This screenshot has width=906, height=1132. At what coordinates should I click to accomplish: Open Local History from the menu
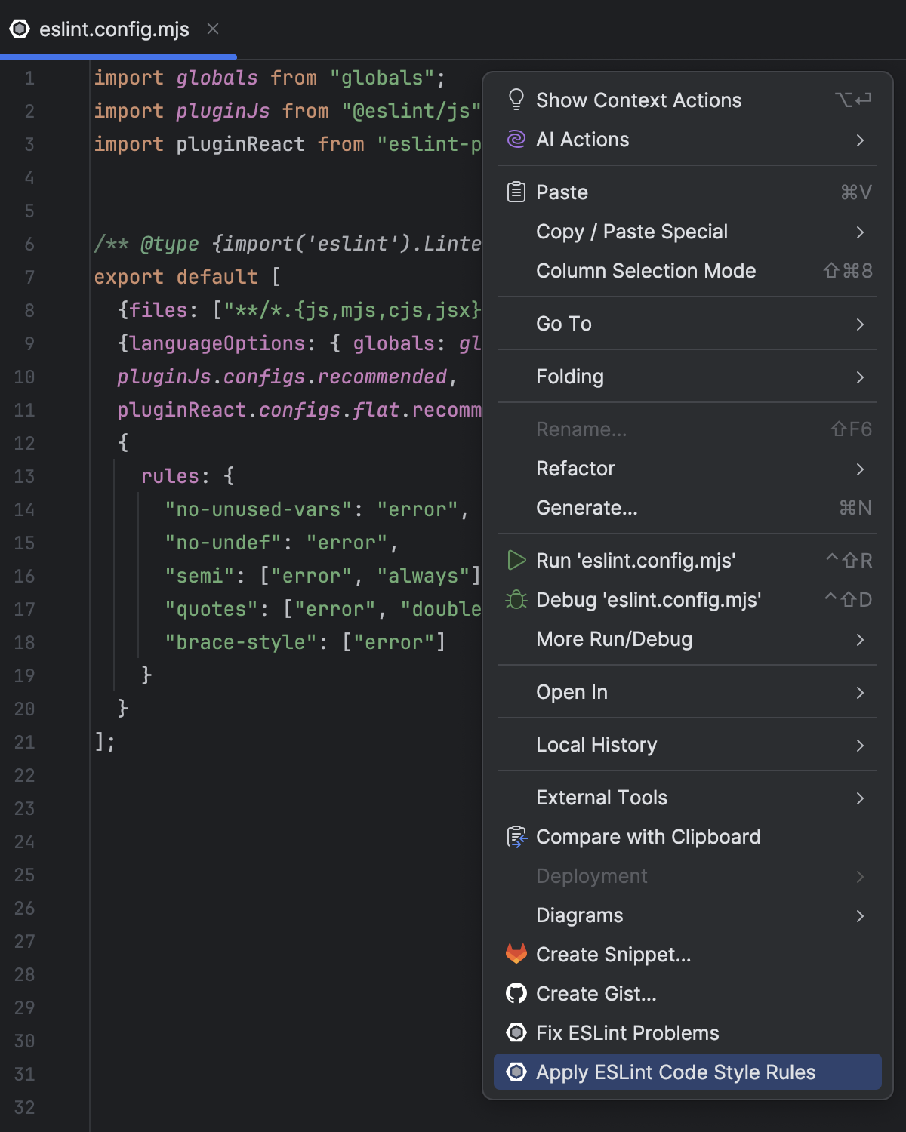[596, 745]
